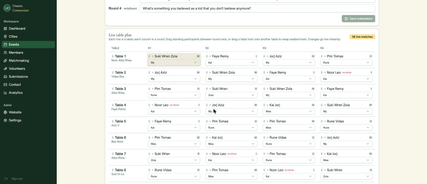Open Table 1 R4 dropdown showing Rune
The image size is (427, 184).
pos(346,63)
